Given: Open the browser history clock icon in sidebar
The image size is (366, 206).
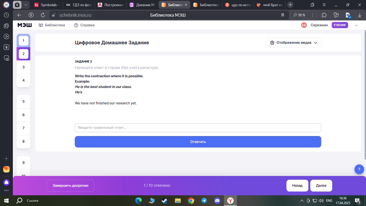Looking at the screenshot, I should click(x=6, y=15).
